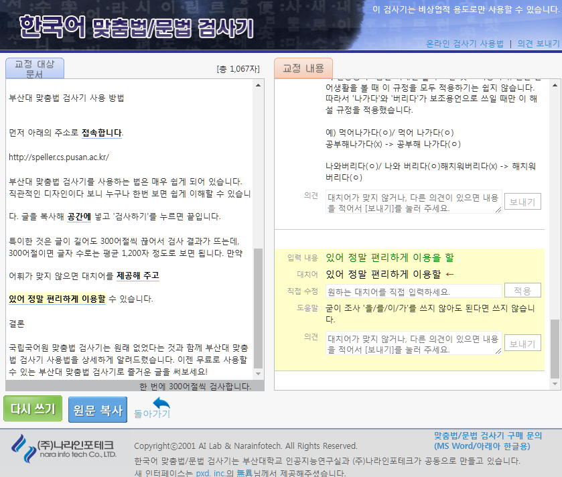Select the 교정 내용 tab
562x477 pixels.
[x=303, y=68]
